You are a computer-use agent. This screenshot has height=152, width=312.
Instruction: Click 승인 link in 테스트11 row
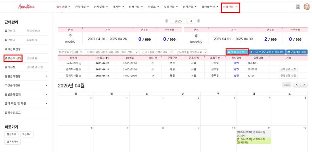click(x=237, y=63)
